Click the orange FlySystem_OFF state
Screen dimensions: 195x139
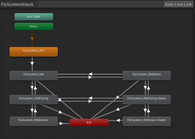(x=34, y=52)
